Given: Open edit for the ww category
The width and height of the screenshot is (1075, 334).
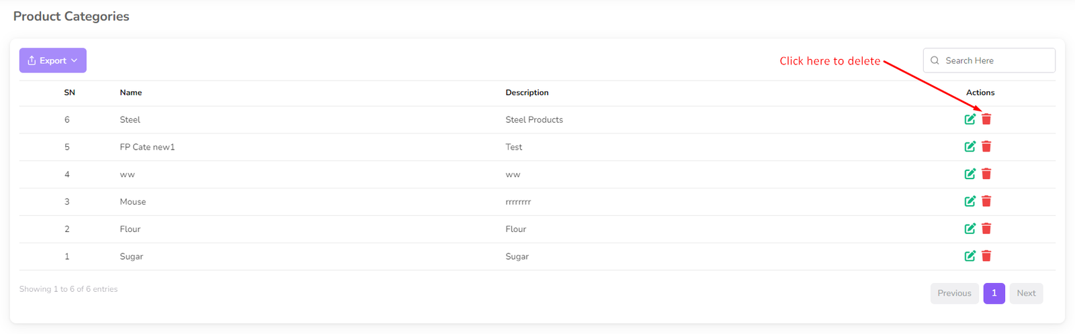Looking at the screenshot, I should pos(970,174).
